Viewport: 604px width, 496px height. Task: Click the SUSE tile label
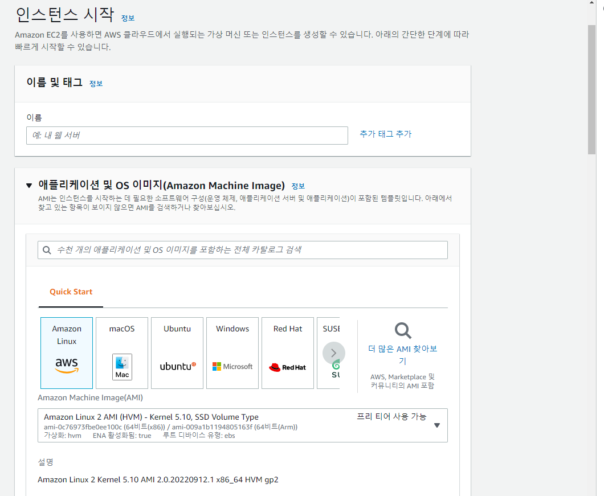click(331, 329)
